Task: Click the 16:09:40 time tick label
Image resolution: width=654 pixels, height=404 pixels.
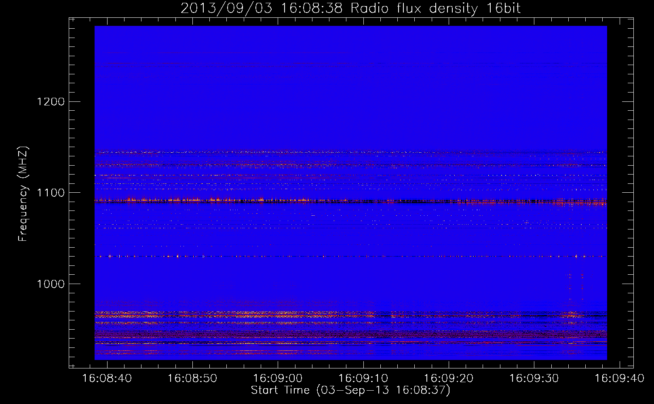Action: (619, 379)
